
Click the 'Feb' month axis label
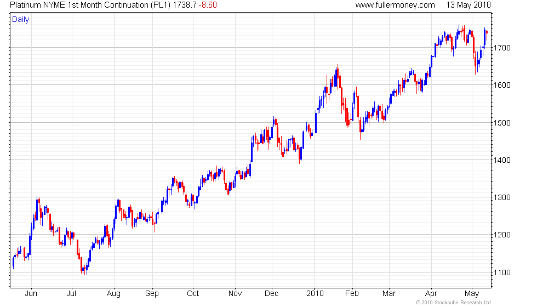point(352,294)
